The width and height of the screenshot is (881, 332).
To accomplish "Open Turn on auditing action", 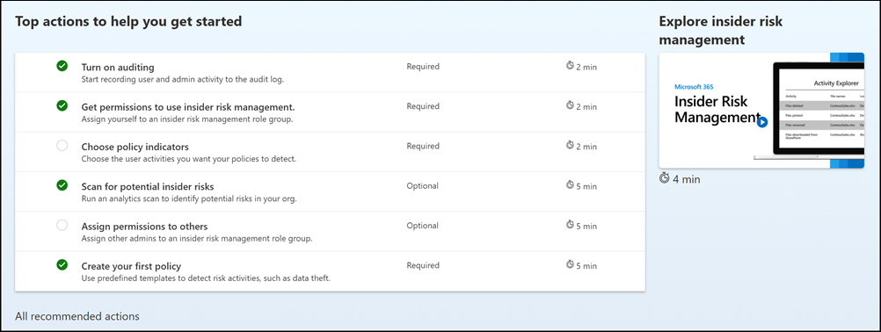I will (x=330, y=72).
